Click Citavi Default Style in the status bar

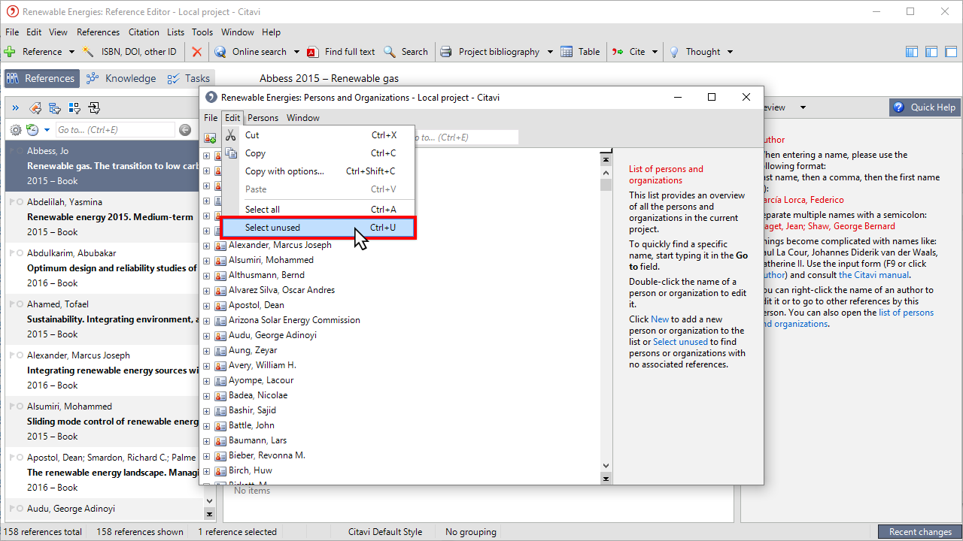tap(385, 532)
